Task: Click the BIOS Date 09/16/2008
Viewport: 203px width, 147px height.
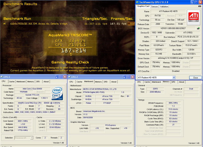Action: click(x=107, y=118)
